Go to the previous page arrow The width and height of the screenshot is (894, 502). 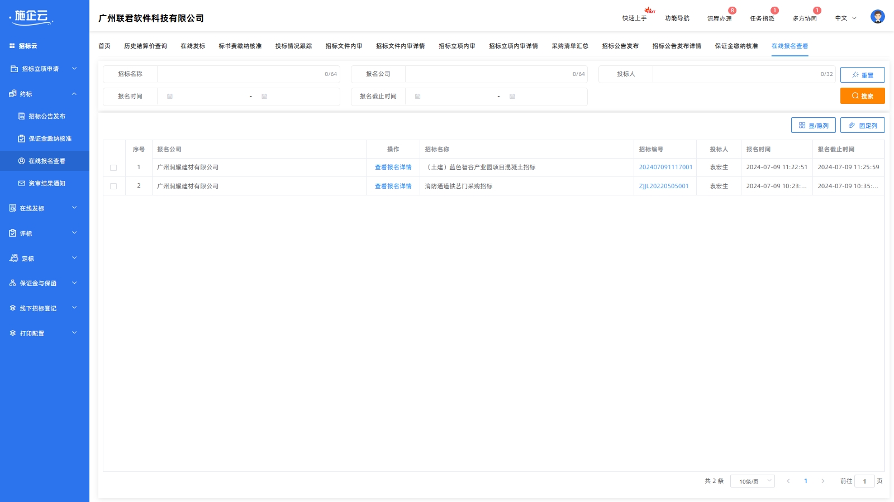pos(788,481)
